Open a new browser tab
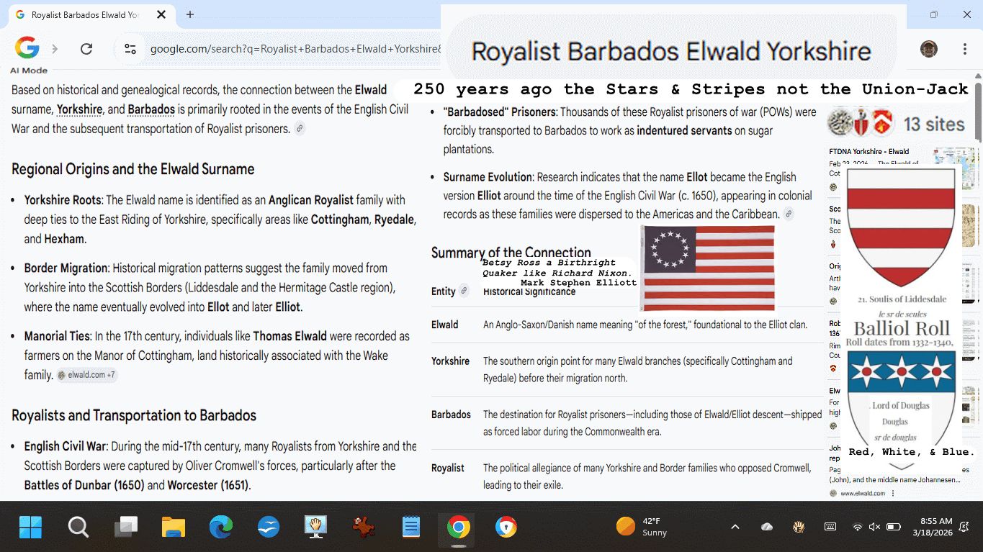 pyautogui.click(x=190, y=14)
